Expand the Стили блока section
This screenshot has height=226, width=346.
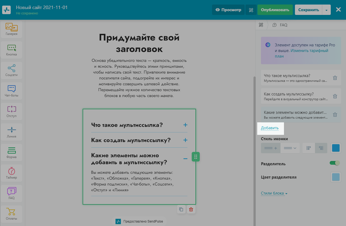[x=274, y=193]
